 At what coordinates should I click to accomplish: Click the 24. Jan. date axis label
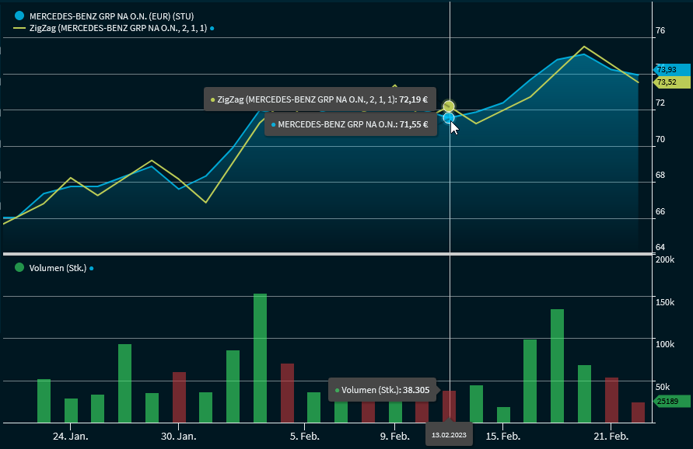coord(71,437)
